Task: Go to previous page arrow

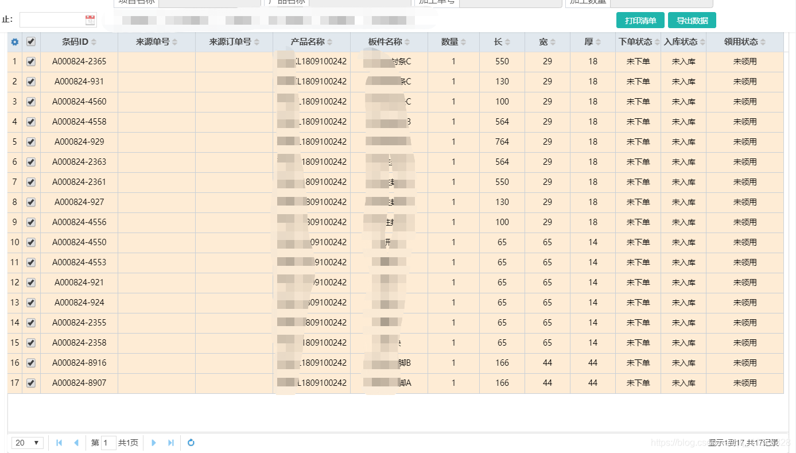Action: (x=76, y=443)
